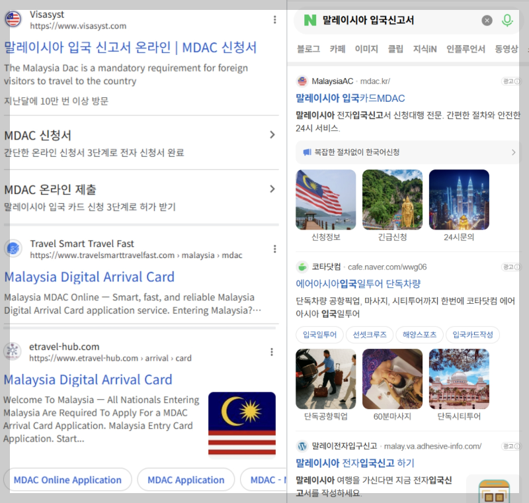Click the etravel-hub.com site favicon
This screenshot has width=529, height=503.
point(13,351)
